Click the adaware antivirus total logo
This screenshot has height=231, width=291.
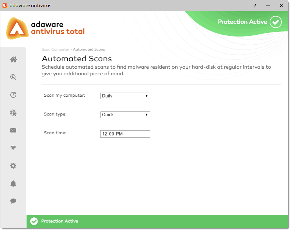coord(46,28)
